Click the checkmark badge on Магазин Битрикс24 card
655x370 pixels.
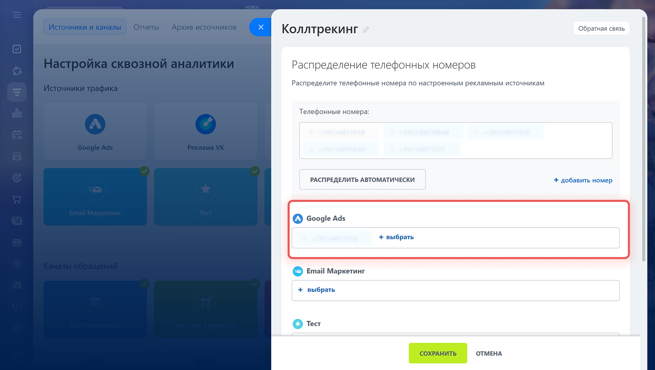tap(255, 283)
